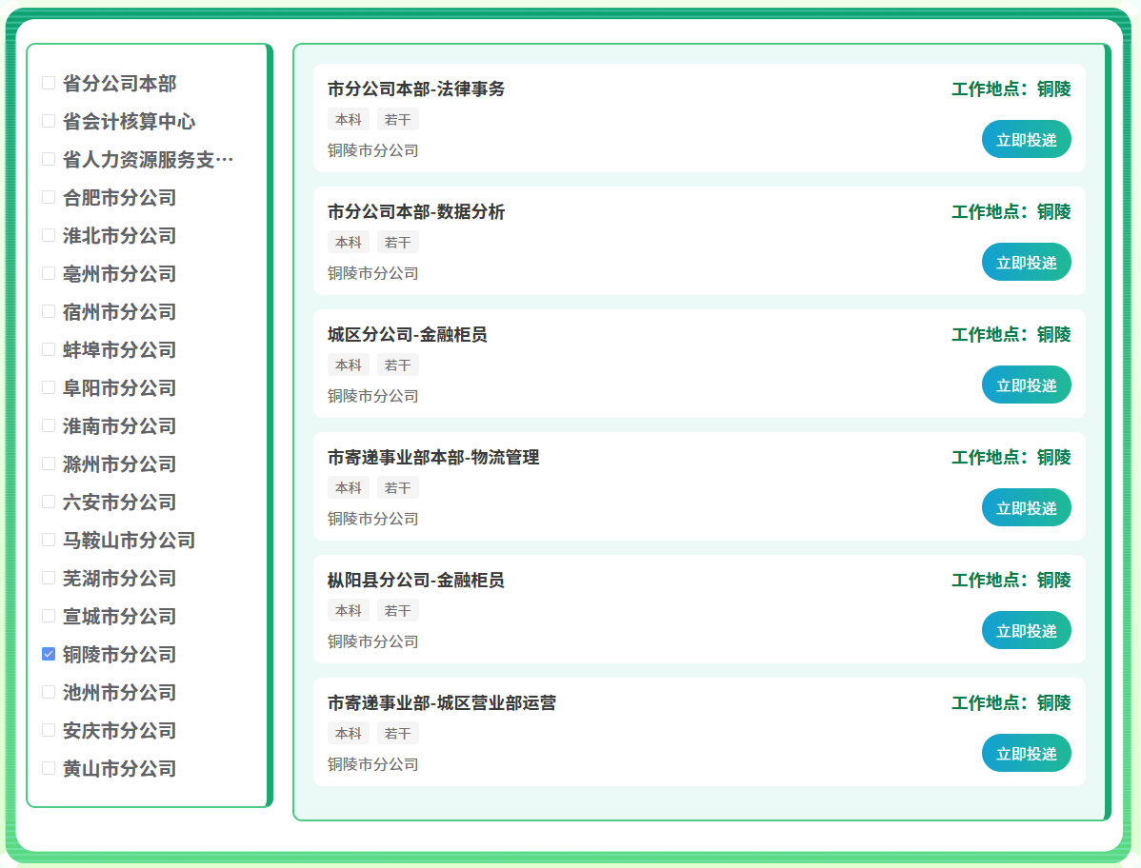Toggle the 马鞍山市分公司 checkbox

point(49,541)
